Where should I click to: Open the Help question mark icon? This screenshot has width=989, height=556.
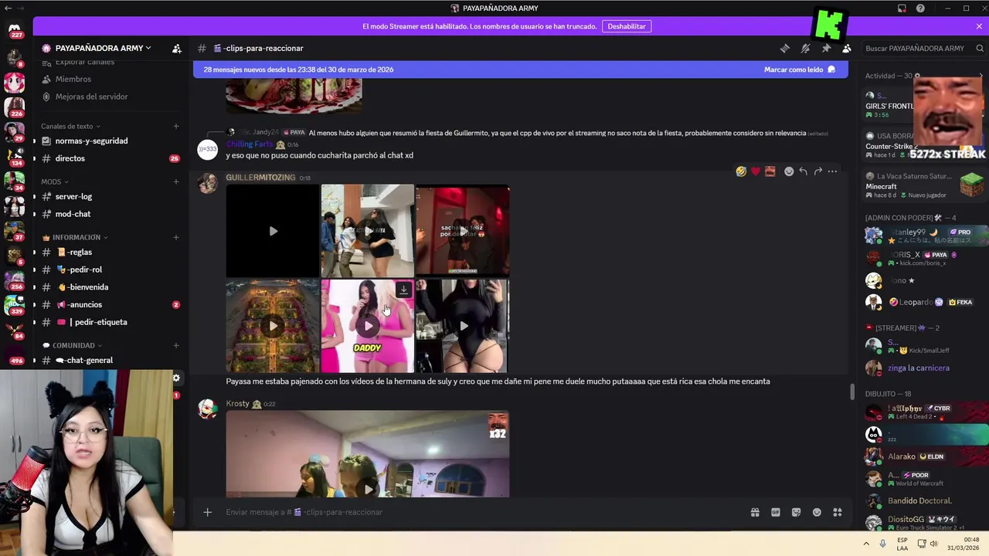[920, 8]
